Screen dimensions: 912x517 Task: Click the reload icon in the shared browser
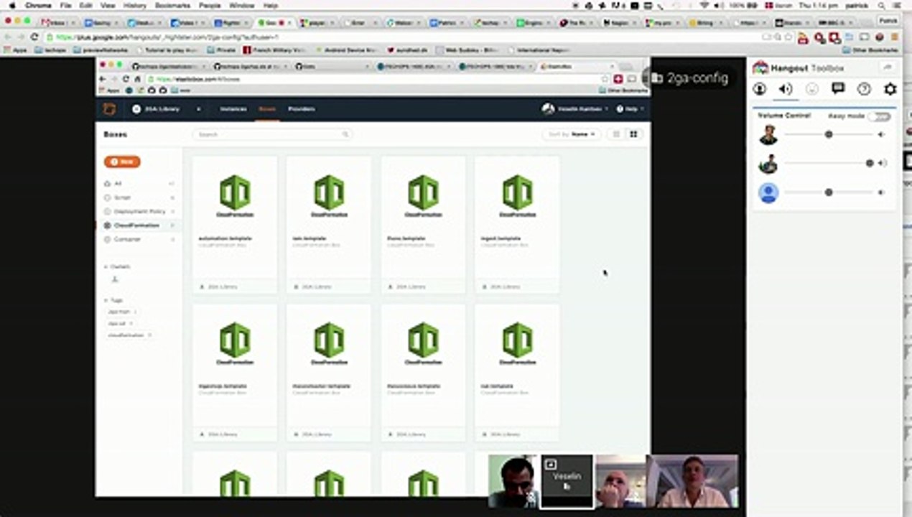tap(126, 79)
